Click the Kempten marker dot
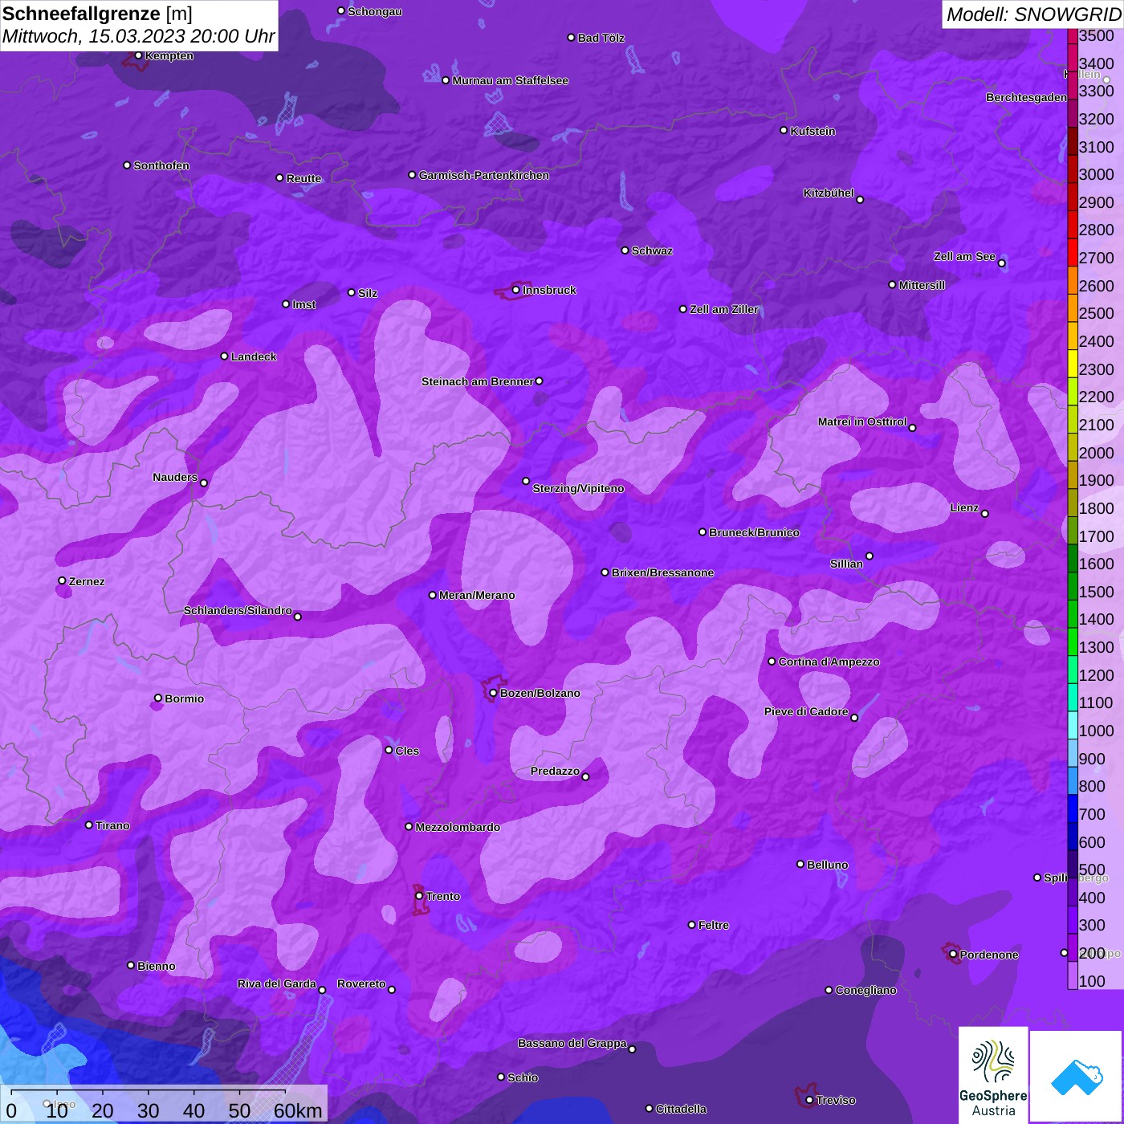The image size is (1124, 1124). 138,55
